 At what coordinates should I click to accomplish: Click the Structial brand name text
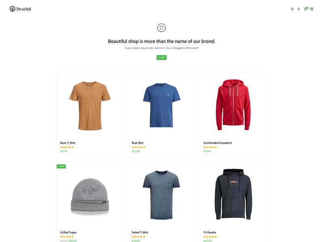pyautogui.click(x=24, y=9)
